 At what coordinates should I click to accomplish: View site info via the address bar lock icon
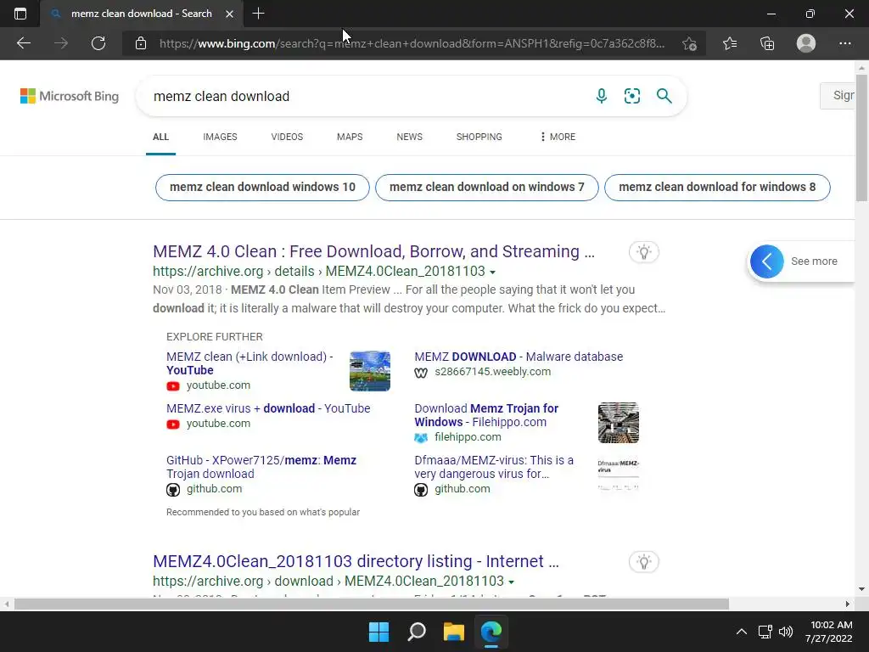click(x=141, y=43)
